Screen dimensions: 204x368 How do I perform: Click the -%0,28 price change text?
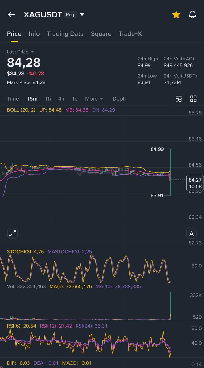pyautogui.click(x=35, y=74)
